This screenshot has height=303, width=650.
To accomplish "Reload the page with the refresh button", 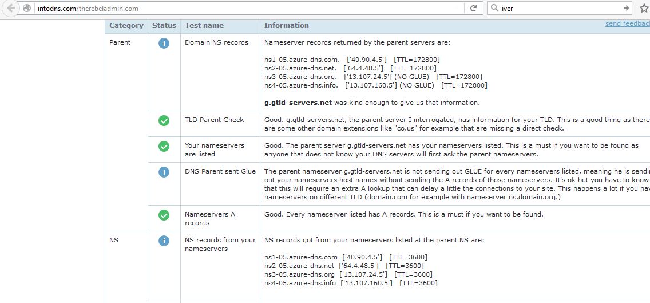I will pyautogui.click(x=473, y=9).
